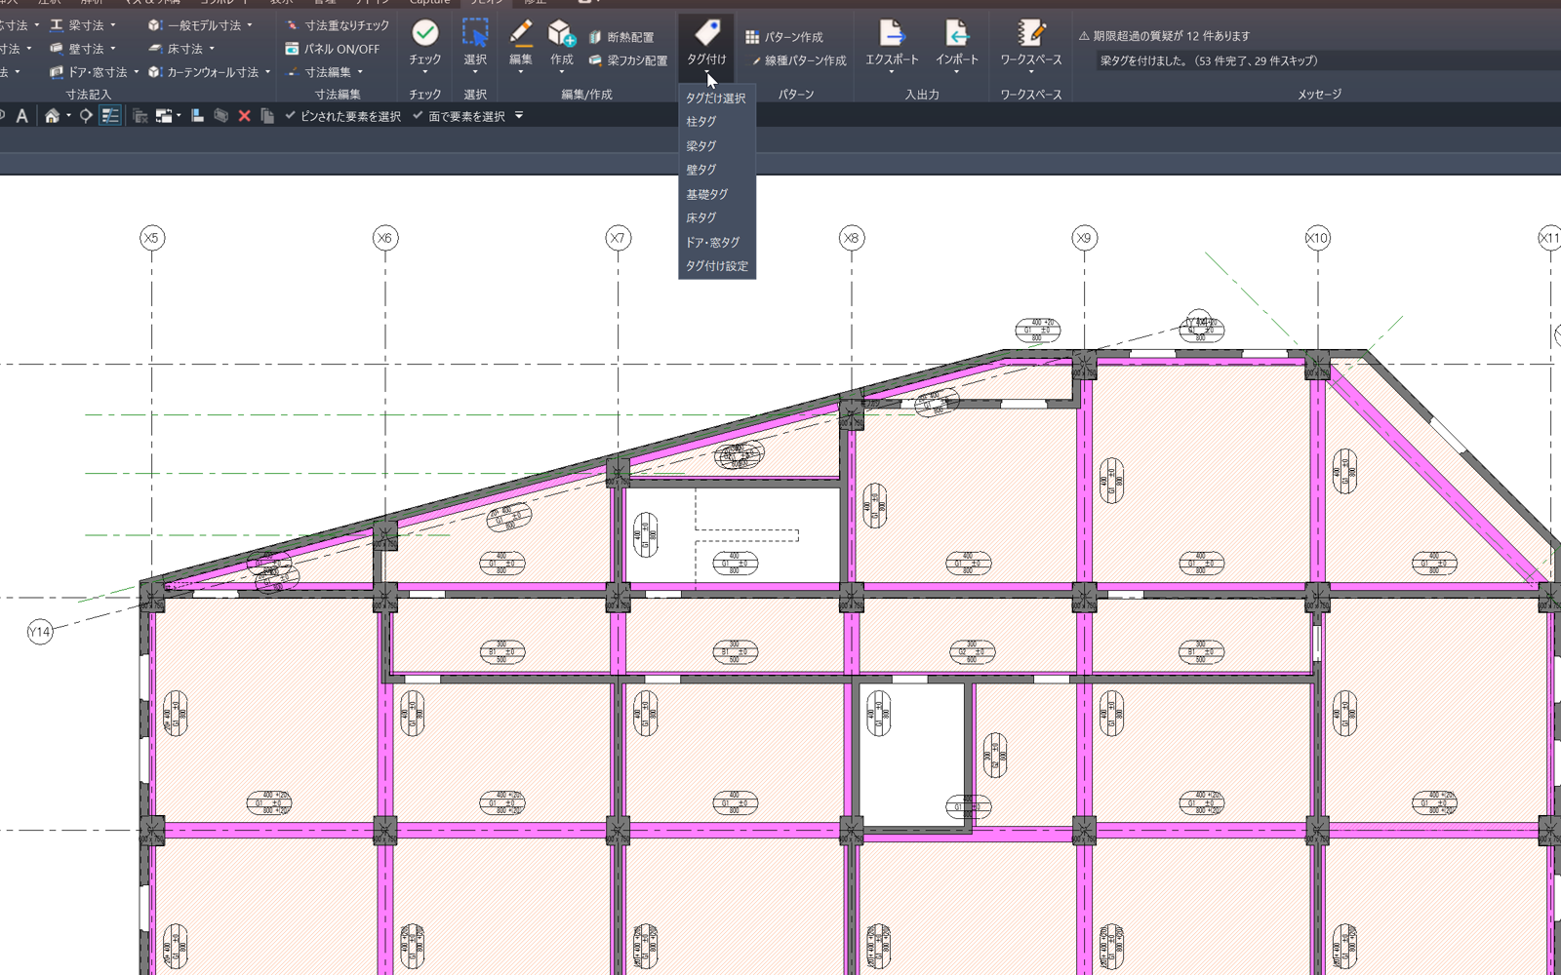
Task: Select grid bubble X5
Action: click(151, 238)
